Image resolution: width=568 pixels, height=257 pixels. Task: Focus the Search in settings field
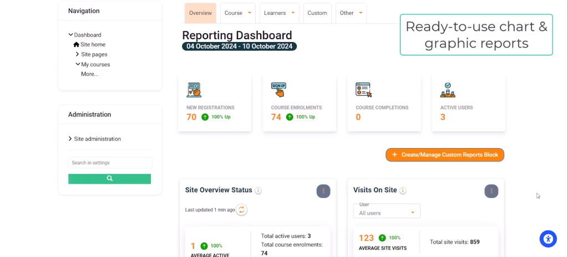coord(110,163)
